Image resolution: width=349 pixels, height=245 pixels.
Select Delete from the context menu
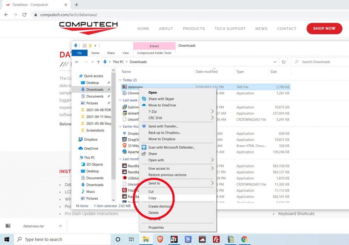(178, 213)
